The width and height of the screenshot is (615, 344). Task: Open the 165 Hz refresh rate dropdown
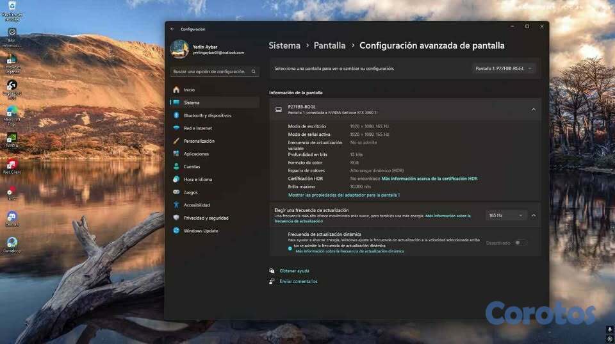505,215
